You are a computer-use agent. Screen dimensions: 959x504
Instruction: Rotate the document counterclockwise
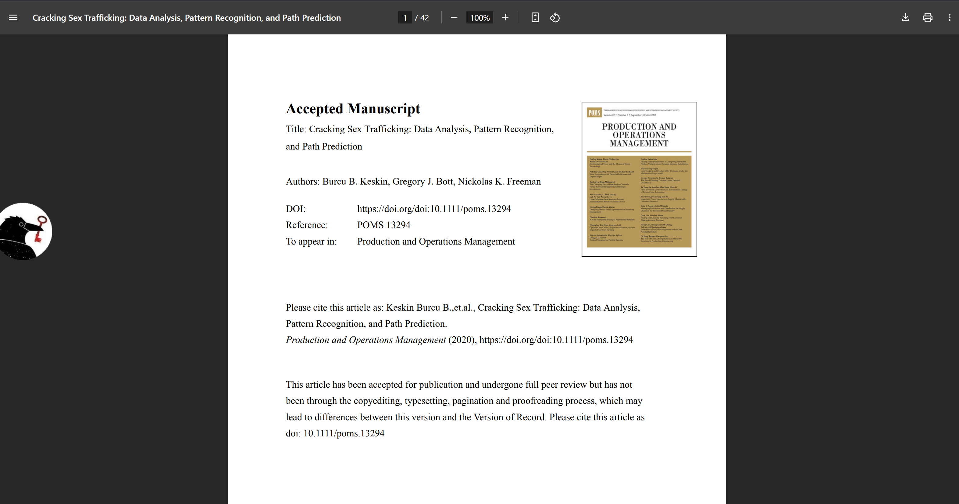point(555,17)
